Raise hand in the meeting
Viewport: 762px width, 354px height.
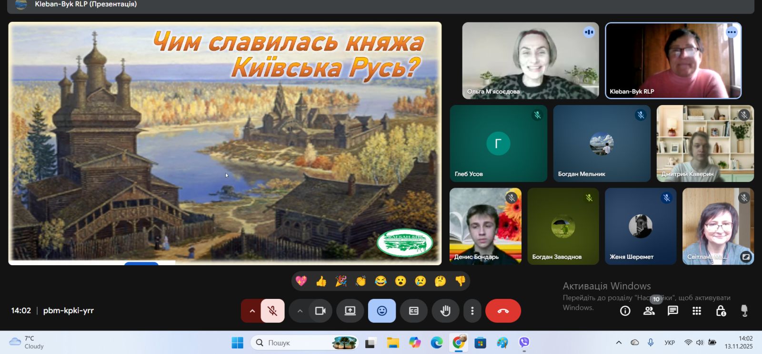[x=445, y=311]
